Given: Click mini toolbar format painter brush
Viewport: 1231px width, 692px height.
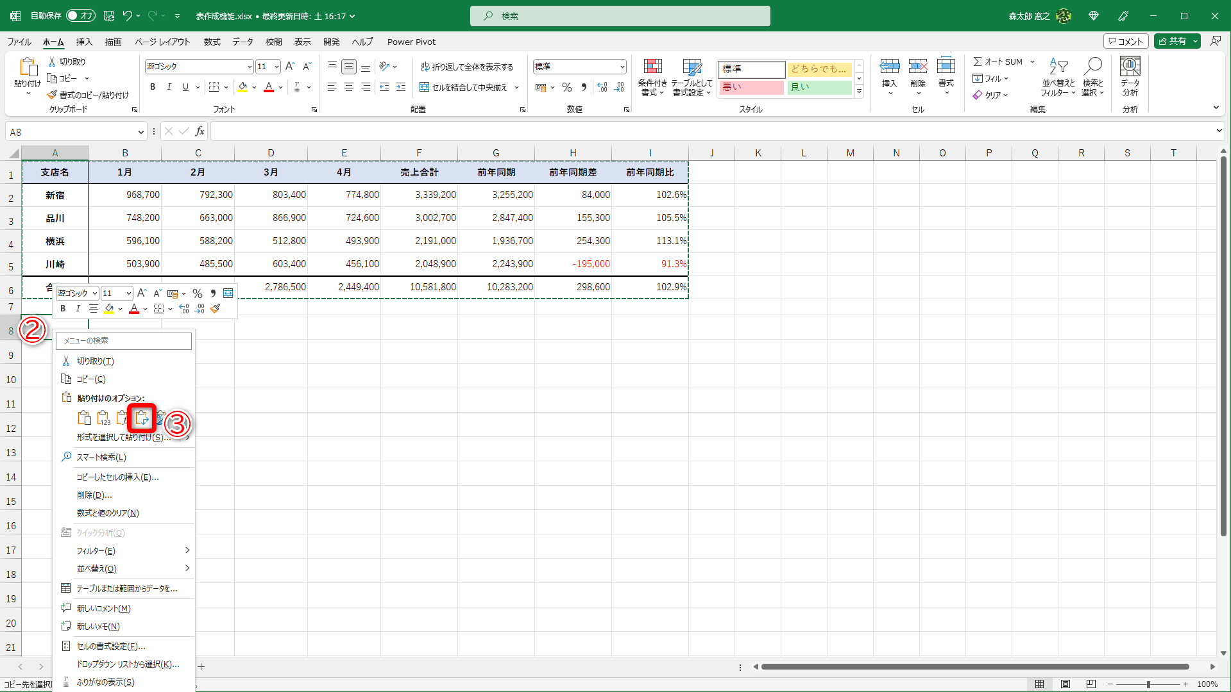Looking at the screenshot, I should [216, 309].
